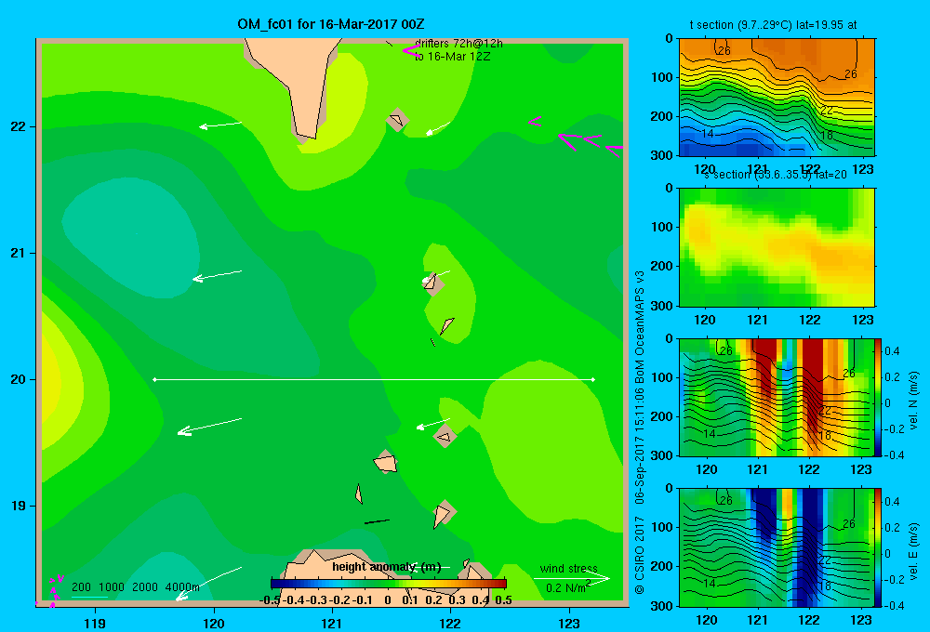Screen dimensions: 930x632
Task: Click longitude tick "121" under the main map
Action: click(x=332, y=623)
